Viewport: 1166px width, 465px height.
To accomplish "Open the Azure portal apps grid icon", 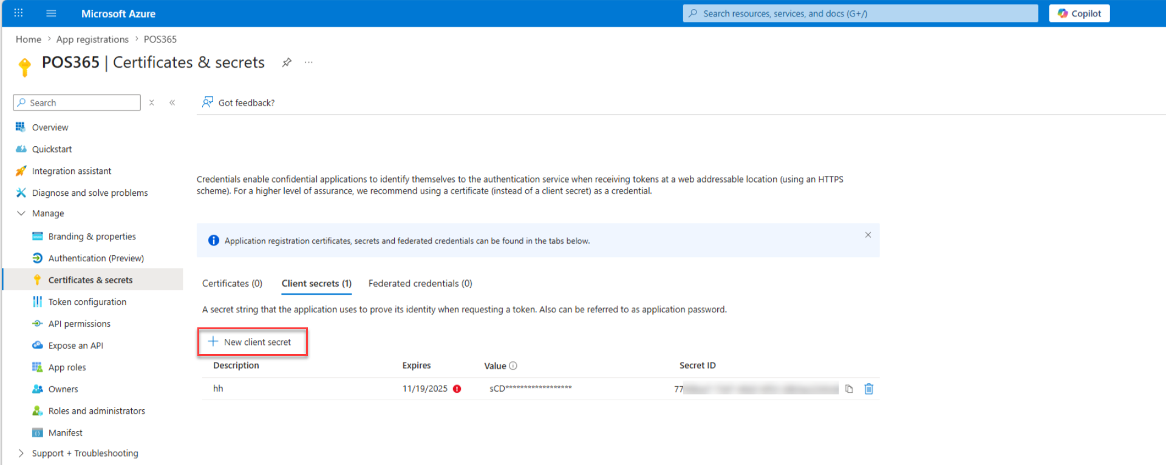I will point(18,13).
